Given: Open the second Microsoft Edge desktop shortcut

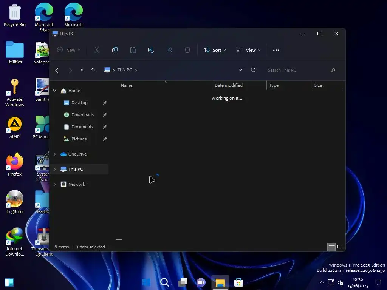Looking at the screenshot, I should 74,15.
